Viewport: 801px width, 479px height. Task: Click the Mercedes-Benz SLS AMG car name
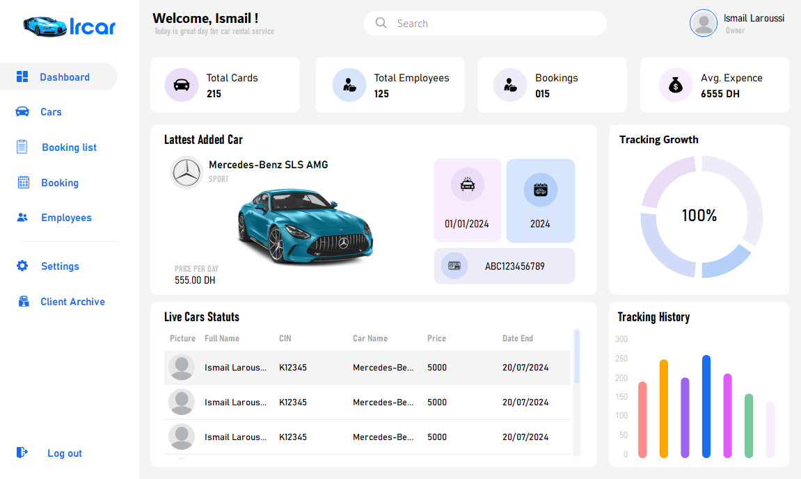point(268,165)
